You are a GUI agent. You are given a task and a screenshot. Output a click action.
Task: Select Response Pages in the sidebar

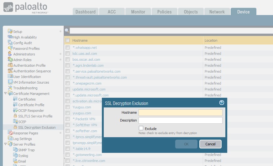click(x=26, y=133)
